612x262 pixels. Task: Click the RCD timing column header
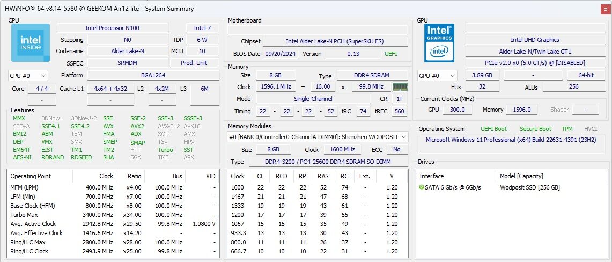click(282, 176)
